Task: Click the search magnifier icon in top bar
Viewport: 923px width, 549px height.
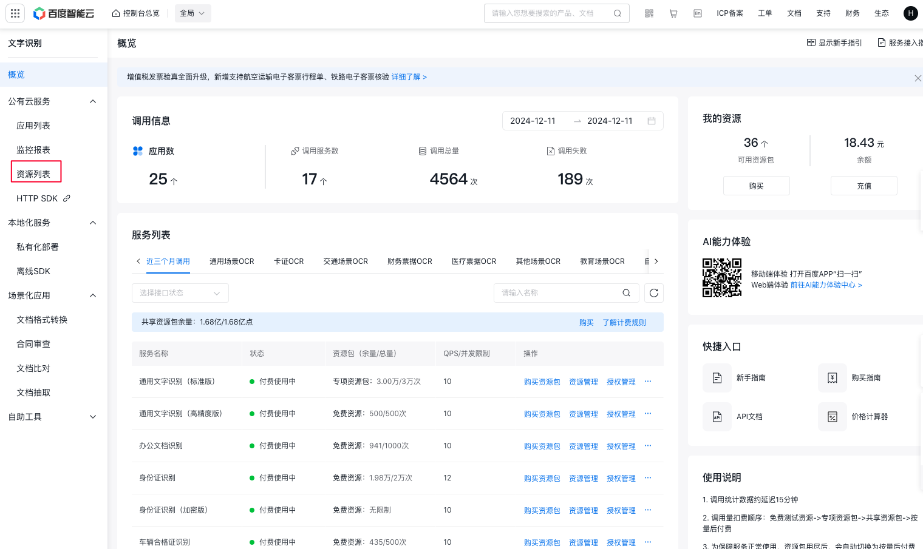Action: point(618,13)
